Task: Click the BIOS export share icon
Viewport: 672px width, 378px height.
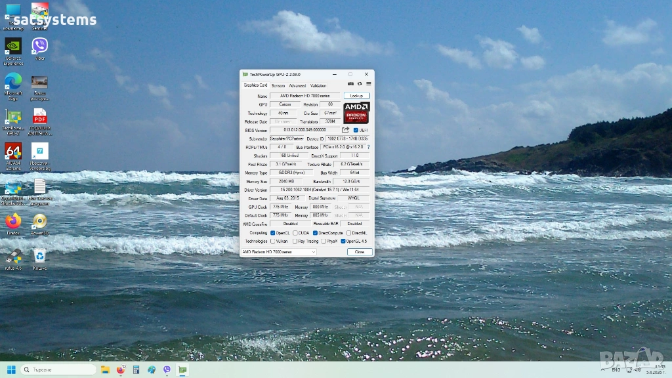Action: [346, 130]
